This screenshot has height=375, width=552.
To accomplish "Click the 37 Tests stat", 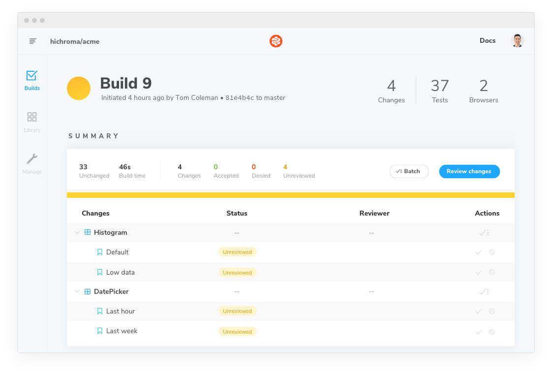I will click(x=440, y=91).
